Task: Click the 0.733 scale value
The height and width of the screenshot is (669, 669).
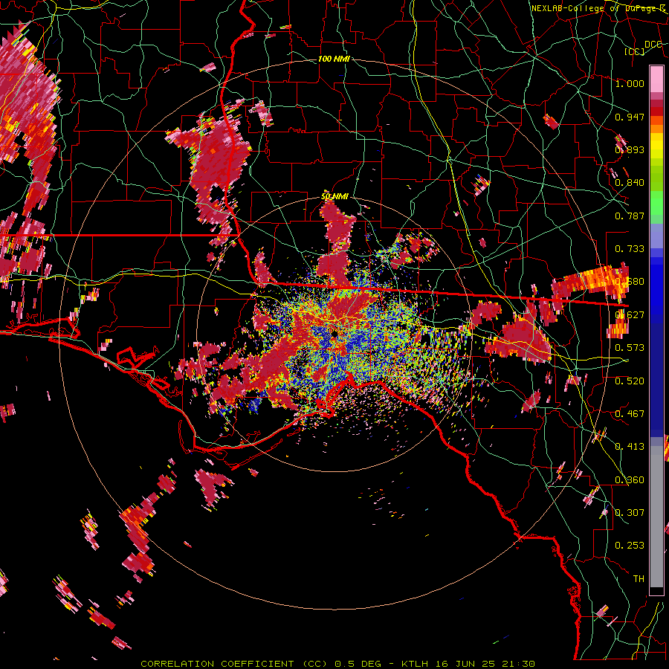Action: [x=630, y=249]
